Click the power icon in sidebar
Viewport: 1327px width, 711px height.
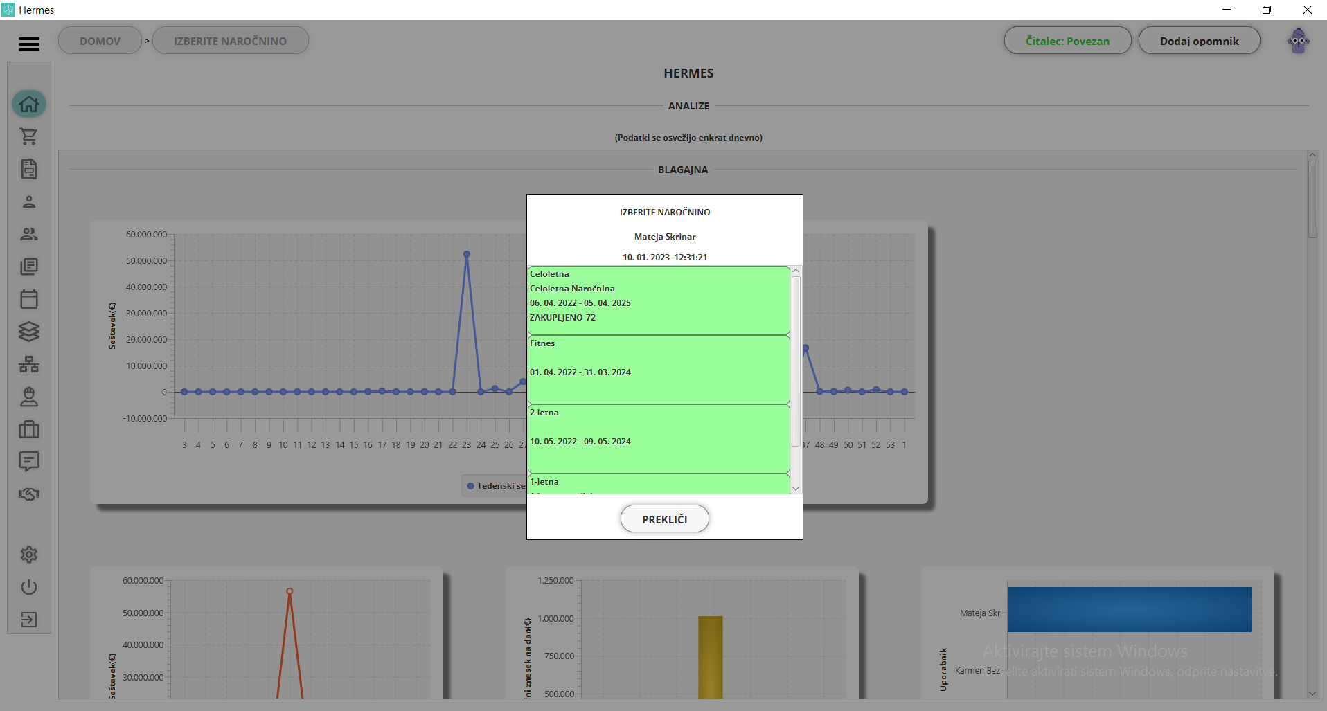[x=29, y=587]
